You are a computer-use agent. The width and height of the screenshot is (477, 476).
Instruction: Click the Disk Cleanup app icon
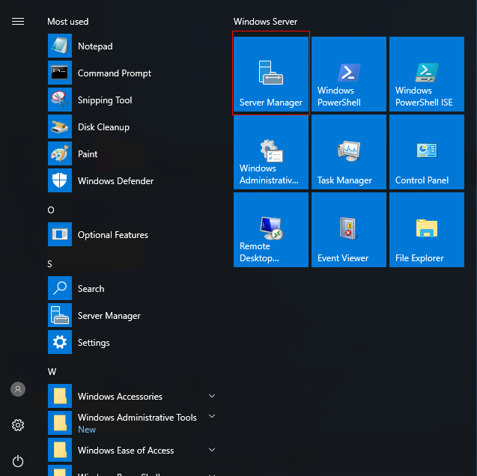click(x=60, y=126)
